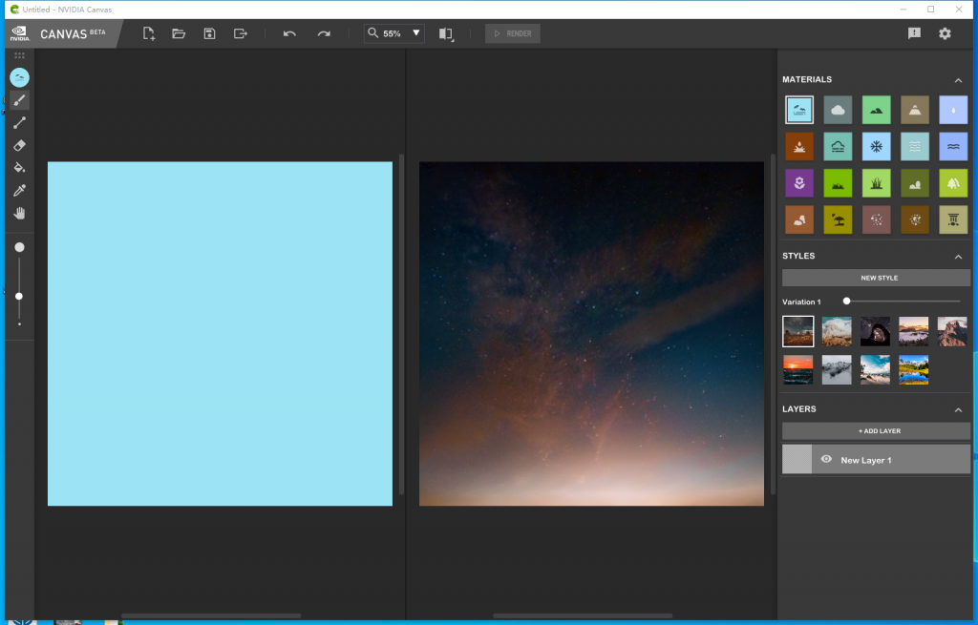978x625 pixels.
Task: Toggle the split view layout icon
Action: (x=445, y=33)
